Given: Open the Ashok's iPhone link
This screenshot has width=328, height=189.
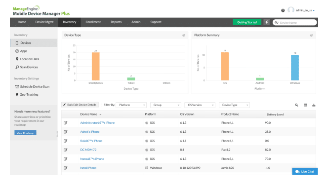Looking at the screenshot, I should 90,132.
